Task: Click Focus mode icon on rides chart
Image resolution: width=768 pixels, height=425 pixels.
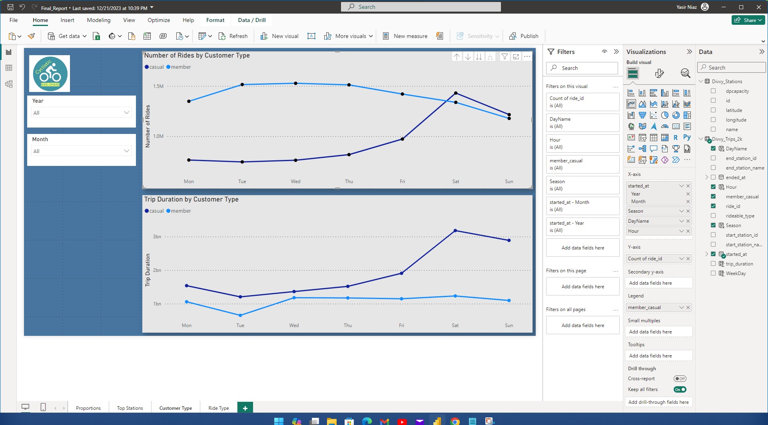Action: pyautogui.click(x=516, y=57)
